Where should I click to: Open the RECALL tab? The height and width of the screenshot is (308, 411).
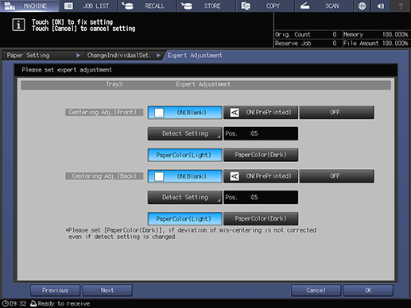pos(147,6)
